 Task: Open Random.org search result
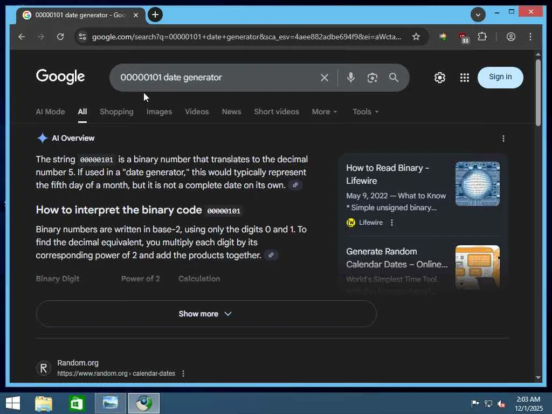(x=78, y=363)
